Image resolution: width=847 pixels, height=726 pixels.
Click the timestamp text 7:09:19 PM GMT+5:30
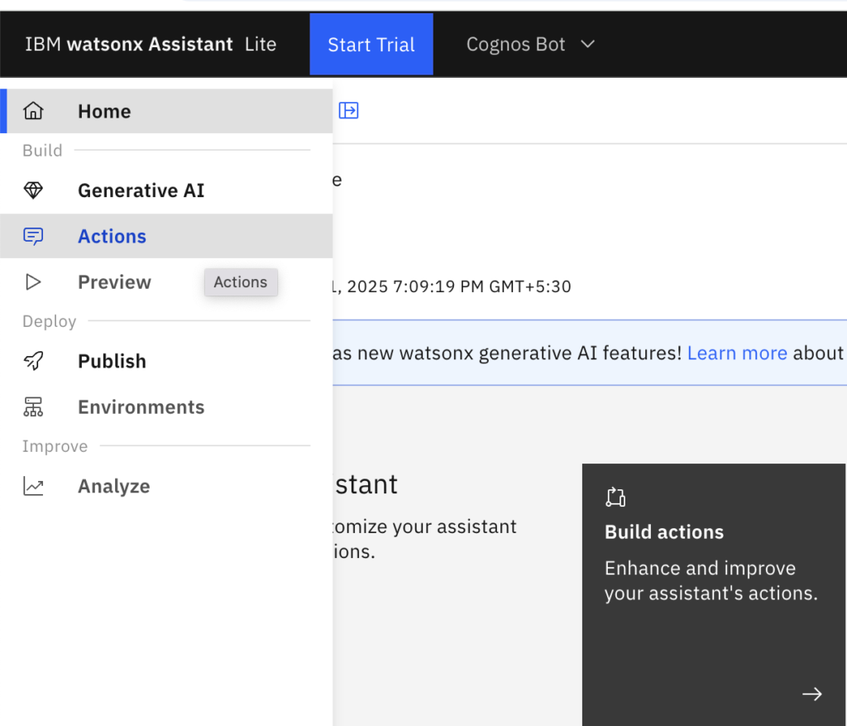point(482,286)
